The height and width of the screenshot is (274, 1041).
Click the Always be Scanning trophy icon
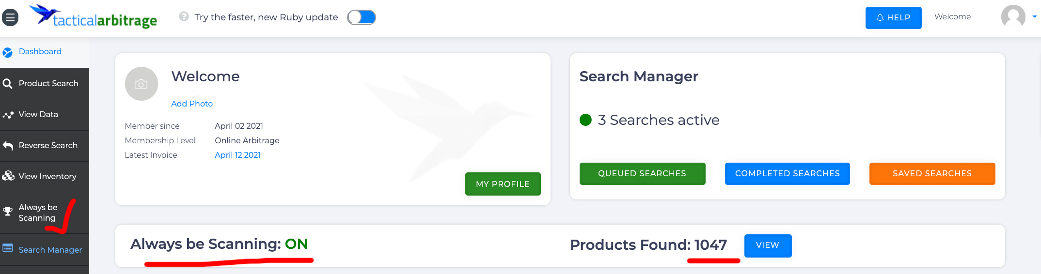click(x=8, y=211)
